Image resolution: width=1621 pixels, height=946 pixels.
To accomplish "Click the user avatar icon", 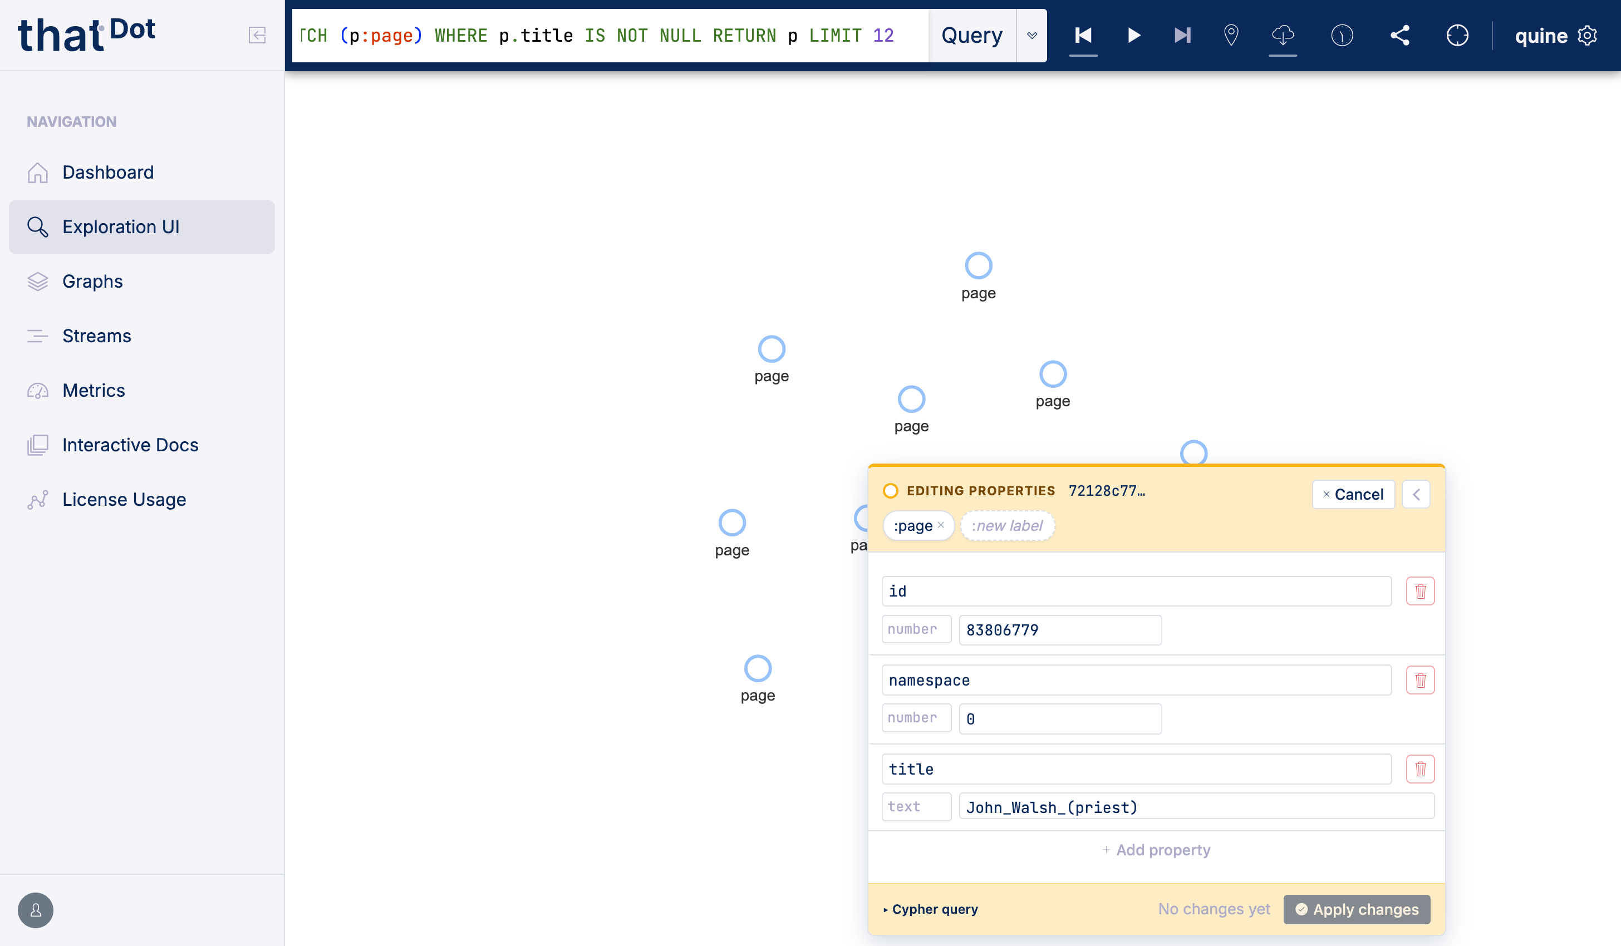I will [x=36, y=910].
